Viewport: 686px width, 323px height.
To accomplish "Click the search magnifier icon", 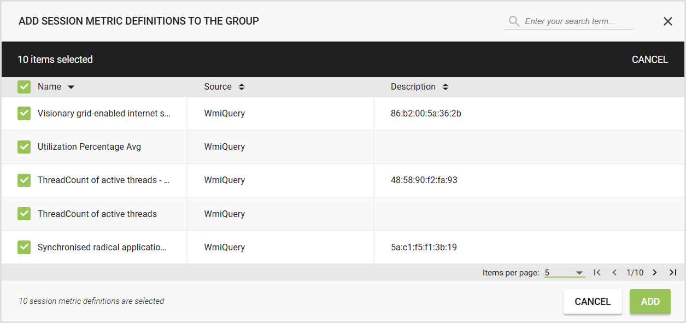I will pyautogui.click(x=514, y=21).
